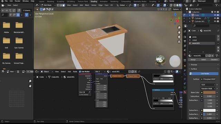Toggle X-ray view in viewport header
221x124 pixels.
[171, 5]
